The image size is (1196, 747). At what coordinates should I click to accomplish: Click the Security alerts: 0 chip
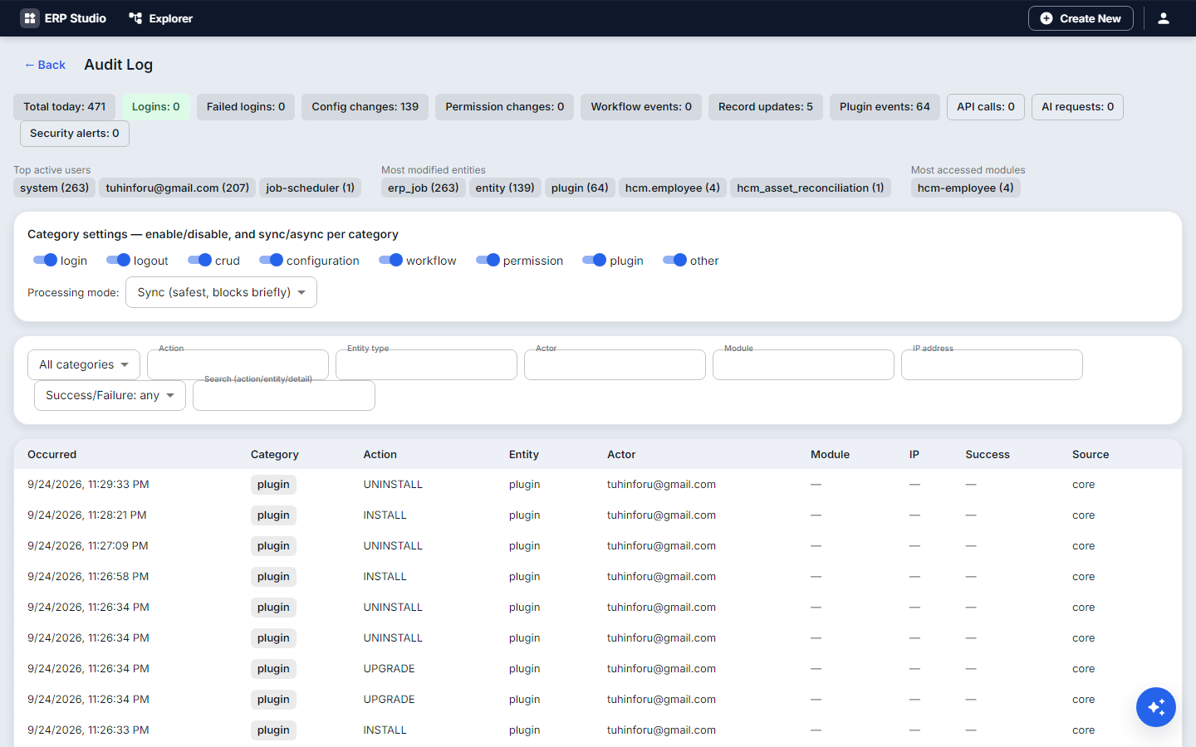[75, 134]
